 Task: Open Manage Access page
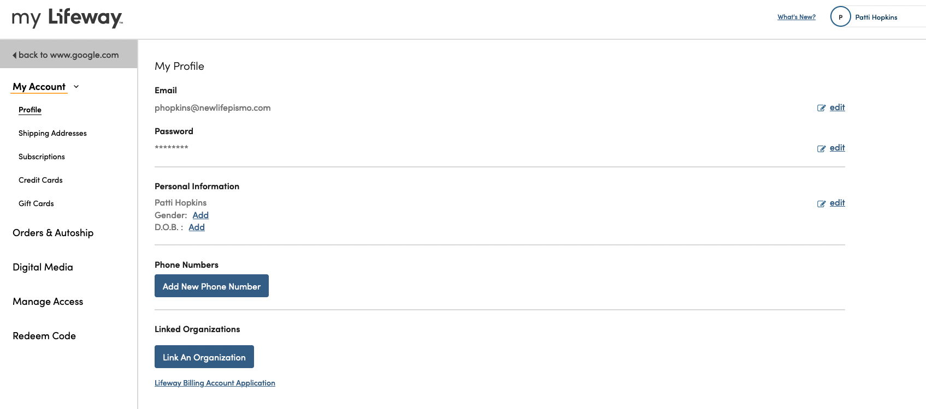[48, 302]
